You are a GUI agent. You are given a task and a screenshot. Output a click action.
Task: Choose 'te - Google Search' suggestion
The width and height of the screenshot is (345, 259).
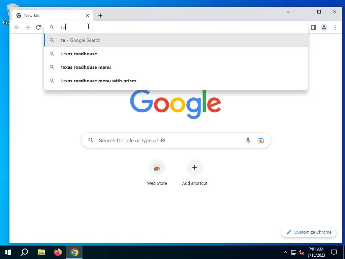[x=176, y=40]
